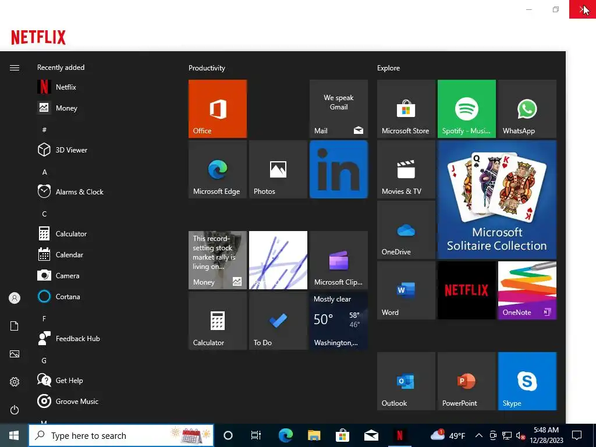Launch the PowerPoint tile
Viewport: 596px width, 447px height.
coord(466,381)
